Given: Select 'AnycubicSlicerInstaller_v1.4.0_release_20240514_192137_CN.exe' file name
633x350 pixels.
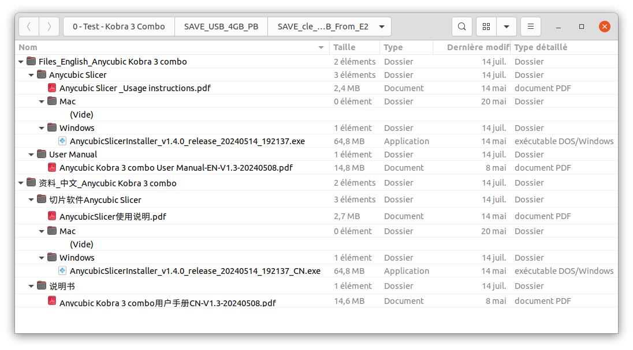Looking at the screenshot, I should click(x=195, y=271).
